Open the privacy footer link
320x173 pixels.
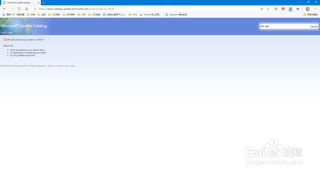point(51,66)
